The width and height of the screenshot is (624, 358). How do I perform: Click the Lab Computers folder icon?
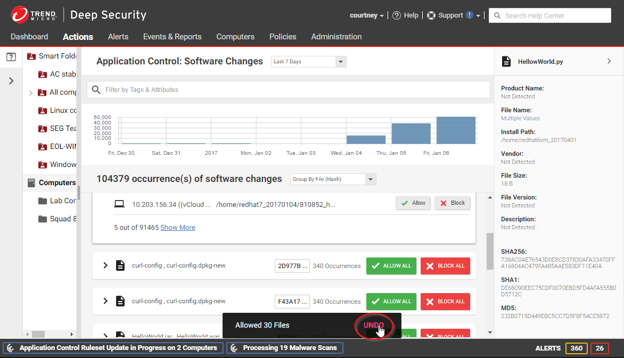pyautogui.click(x=43, y=201)
